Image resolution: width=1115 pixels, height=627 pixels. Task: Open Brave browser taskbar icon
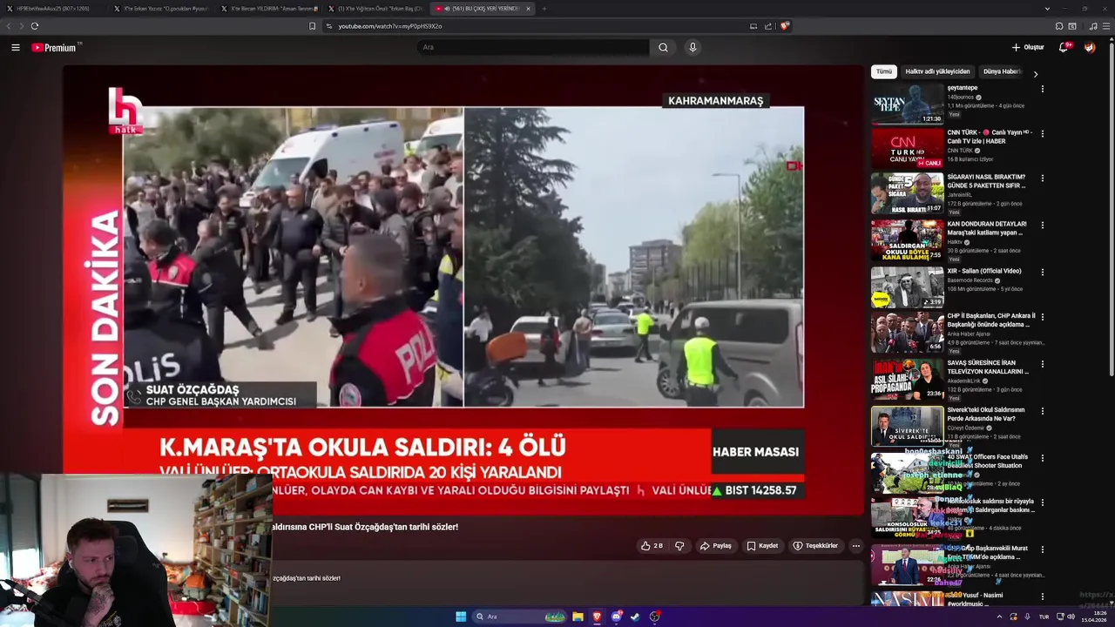[597, 617]
